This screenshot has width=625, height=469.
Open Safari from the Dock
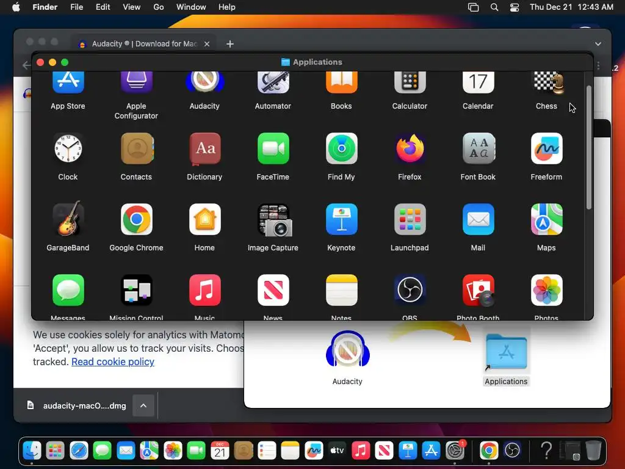[79, 451]
